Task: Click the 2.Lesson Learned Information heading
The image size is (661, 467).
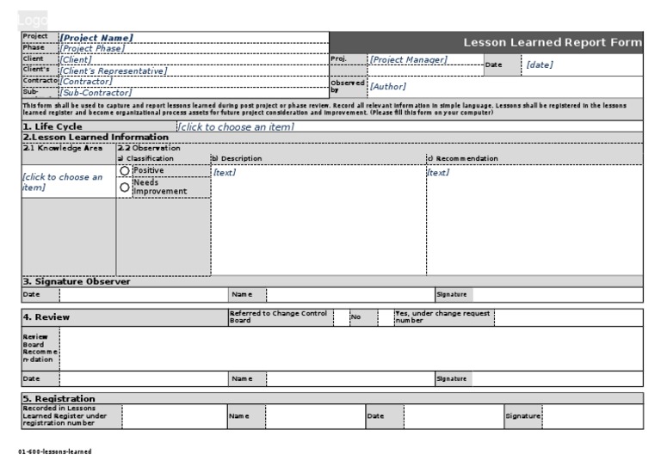Action: pos(96,138)
